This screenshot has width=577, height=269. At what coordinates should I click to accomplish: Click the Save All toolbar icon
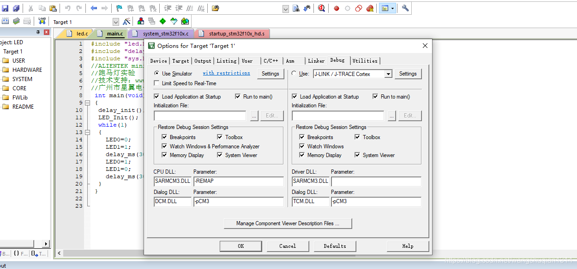[x=15, y=8]
